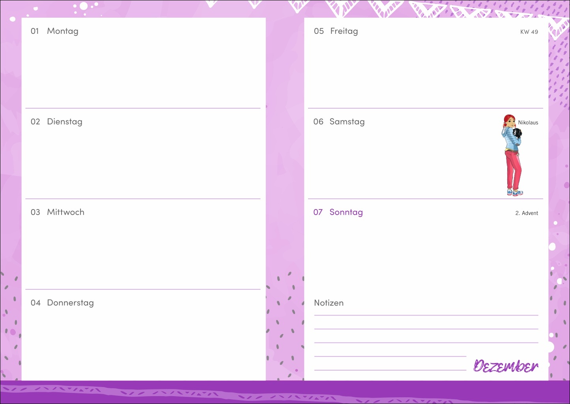Select the 04 Donnerstag day heading

click(62, 303)
